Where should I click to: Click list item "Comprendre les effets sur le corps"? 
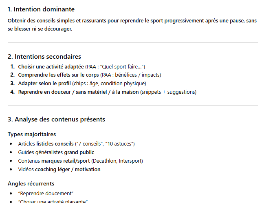58,75
